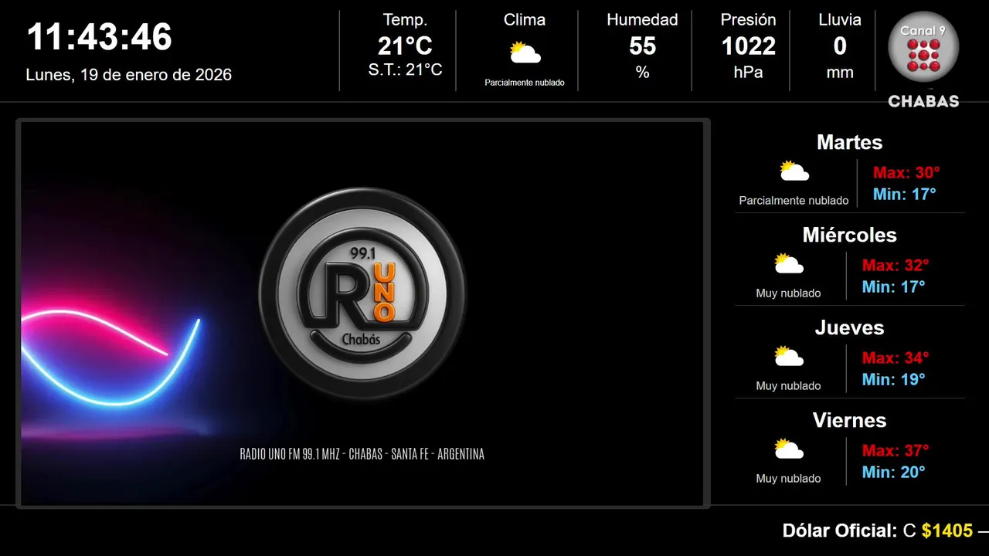Click the clock showing 11:43:46
Viewport: 989px width, 556px height.
click(100, 37)
